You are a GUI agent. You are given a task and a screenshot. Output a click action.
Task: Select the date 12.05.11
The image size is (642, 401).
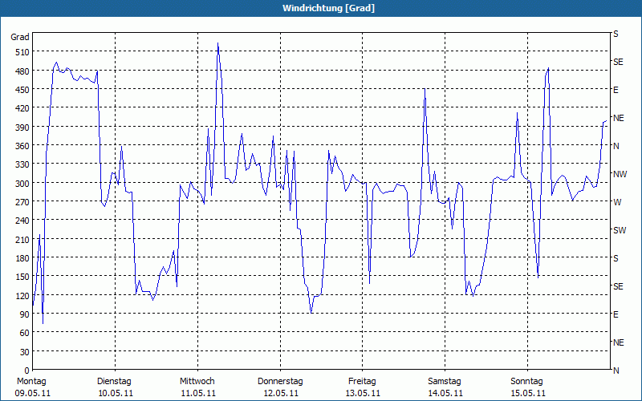click(x=281, y=394)
